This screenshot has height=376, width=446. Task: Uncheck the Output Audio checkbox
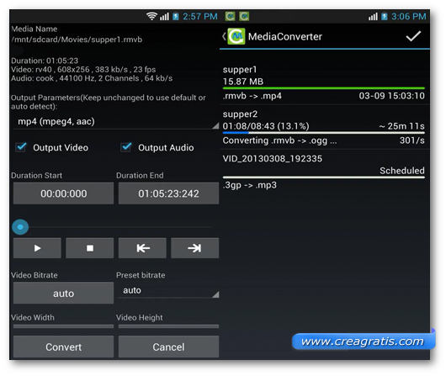pyautogui.click(x=126, y=147)
